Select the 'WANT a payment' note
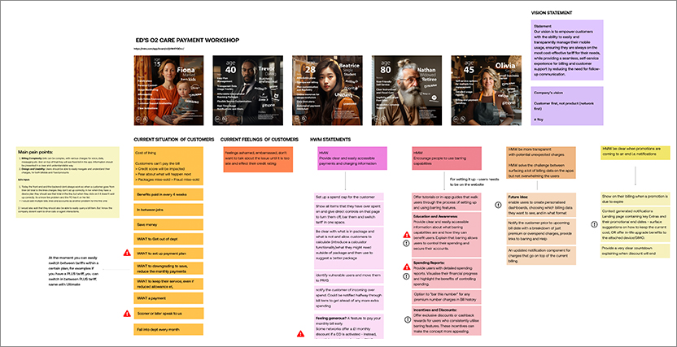 pyautogui.click(x=168, y=298)
